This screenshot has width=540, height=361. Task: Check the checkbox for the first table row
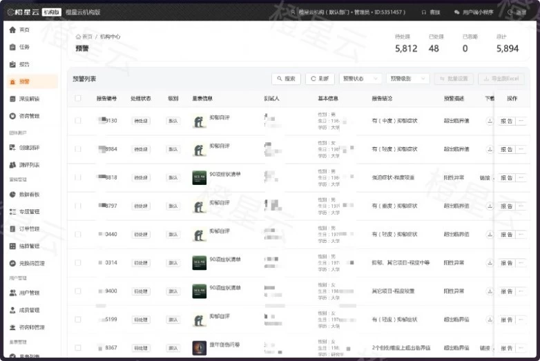pyautogui.click(x=78, y=121)
